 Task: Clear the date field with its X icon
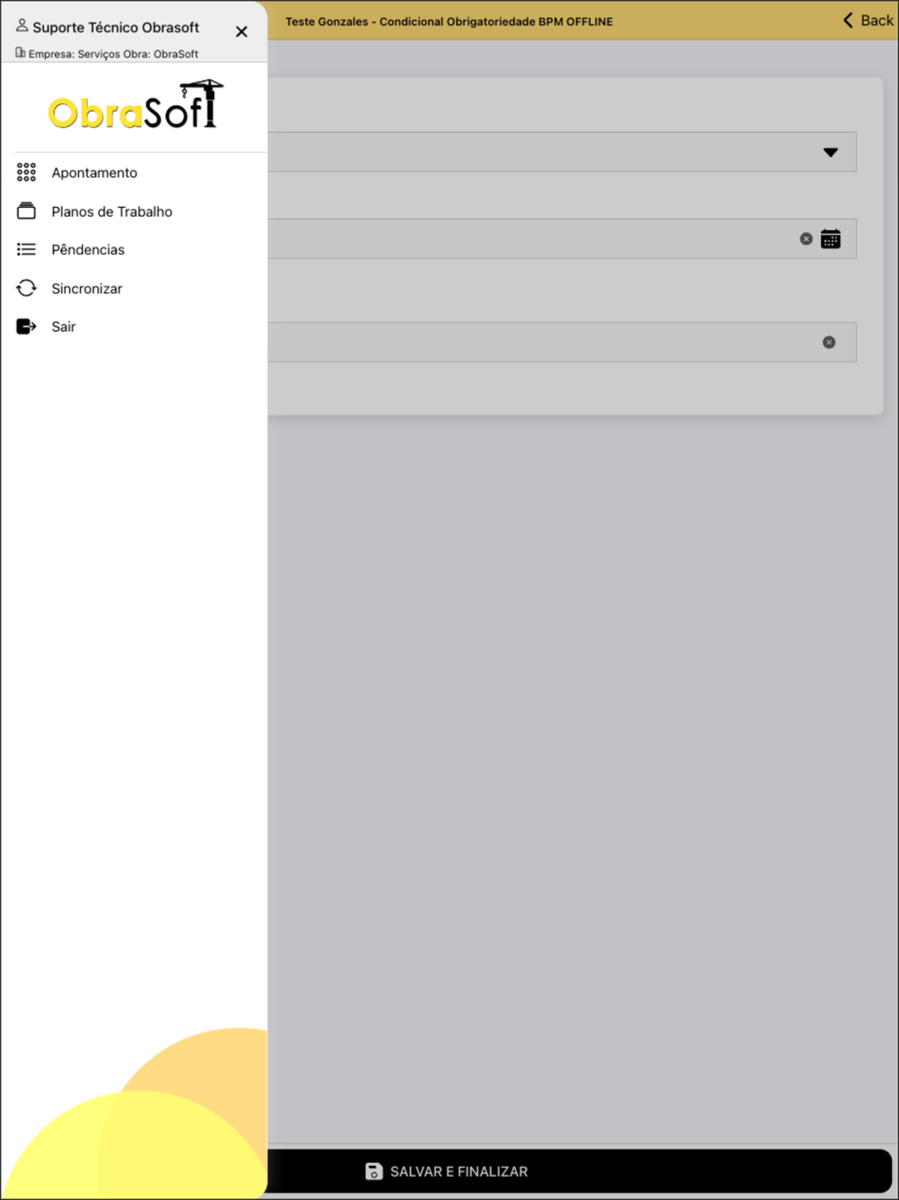coord(806,239)
